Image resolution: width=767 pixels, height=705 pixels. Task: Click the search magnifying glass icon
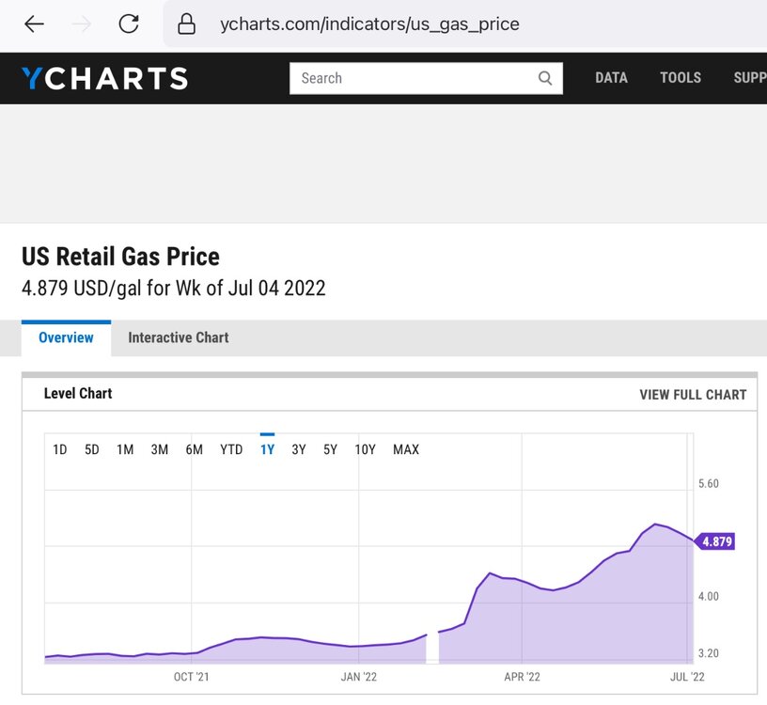coord(545,78)
